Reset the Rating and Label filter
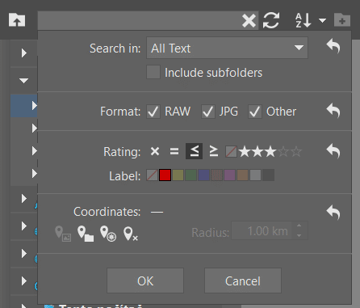Image resolution: width=360 pixels, height=308 pixels. (333, 151)
